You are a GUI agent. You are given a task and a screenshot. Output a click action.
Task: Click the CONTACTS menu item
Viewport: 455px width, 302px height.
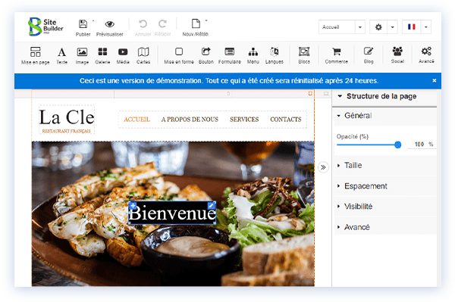(286, 120)
